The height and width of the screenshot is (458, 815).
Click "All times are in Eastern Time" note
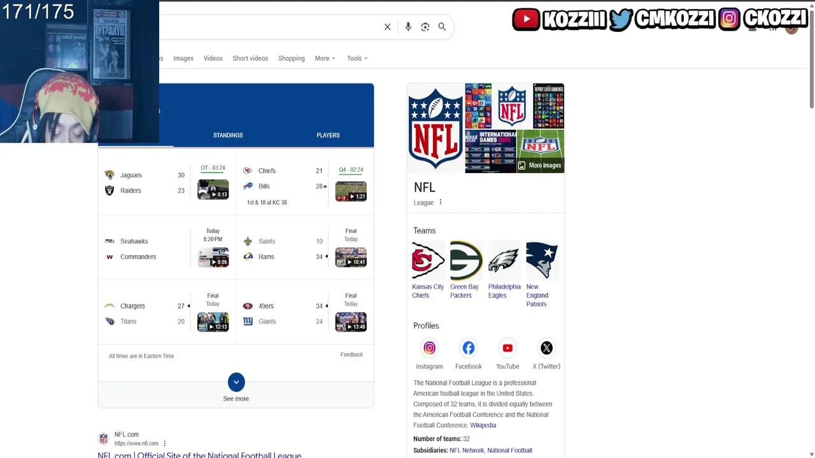click(x=141, y=356)
